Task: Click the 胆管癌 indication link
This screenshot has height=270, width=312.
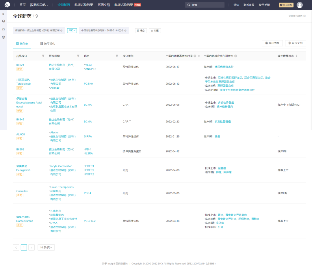Action: (x=222, y=168)
